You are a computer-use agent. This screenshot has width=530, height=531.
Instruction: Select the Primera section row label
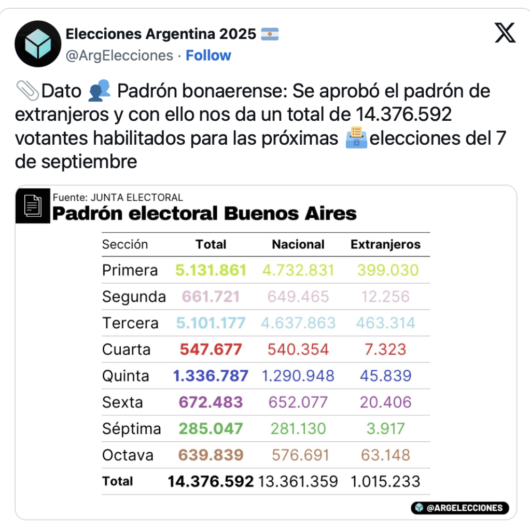point(130,270)
